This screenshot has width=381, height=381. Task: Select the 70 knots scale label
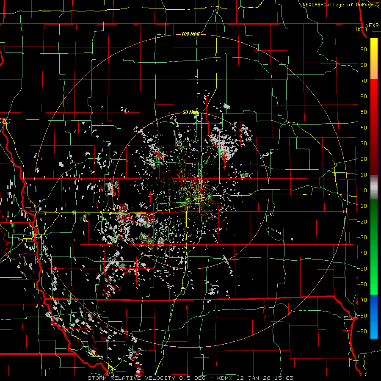pyautogui.click(x=364, y=81)
